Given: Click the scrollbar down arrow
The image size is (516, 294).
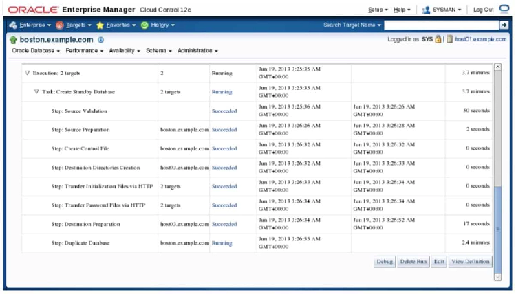Looking at the screenshot, I should [x=498, y=278].
